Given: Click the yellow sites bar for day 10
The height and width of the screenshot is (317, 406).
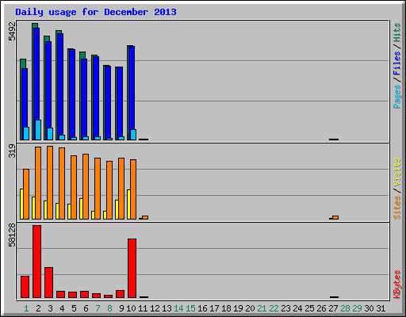Looking at the screenshot, I should (x=128, y=204).
